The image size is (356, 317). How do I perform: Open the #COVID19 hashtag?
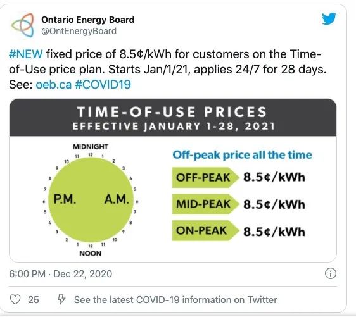[103, 85]
